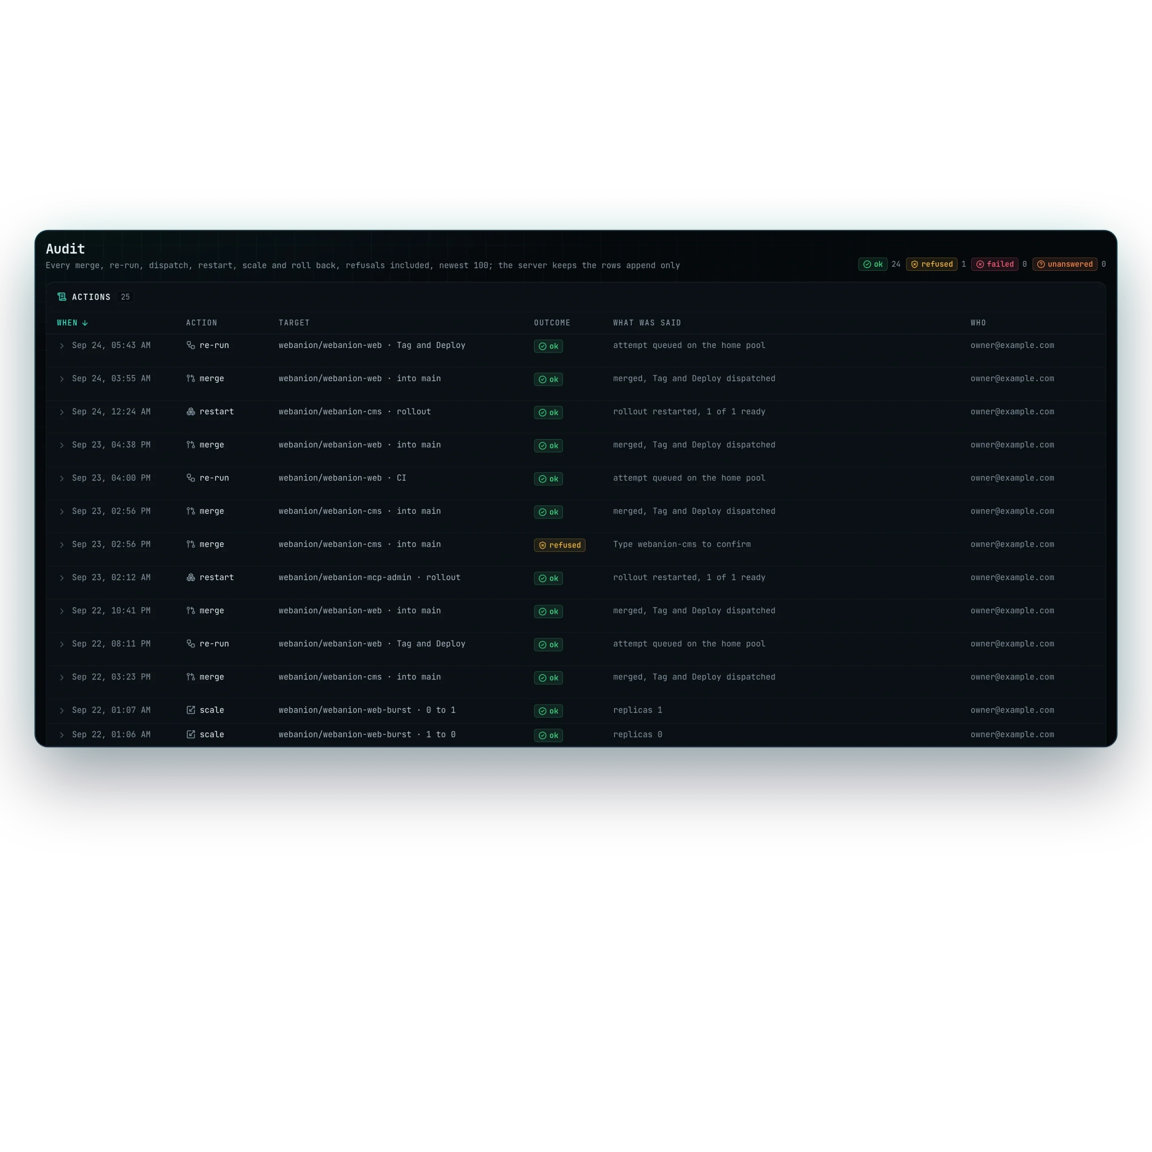The image size is (1152, 1152).
Task: Click the OUTCOME column header
Action: tap(552, 323)
